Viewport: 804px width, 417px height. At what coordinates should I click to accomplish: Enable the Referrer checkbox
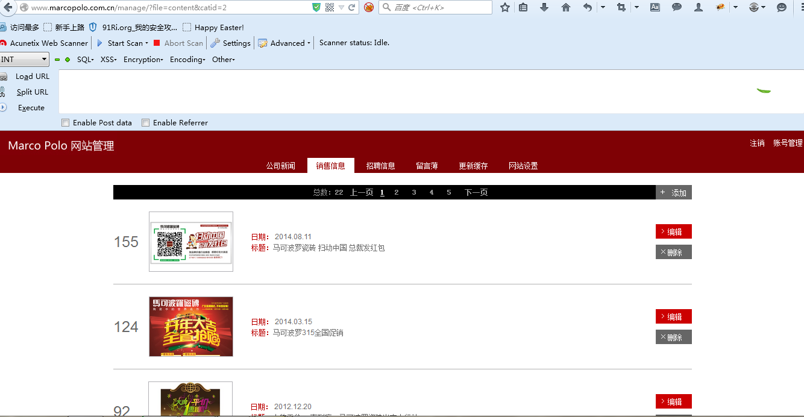[145, 123]
